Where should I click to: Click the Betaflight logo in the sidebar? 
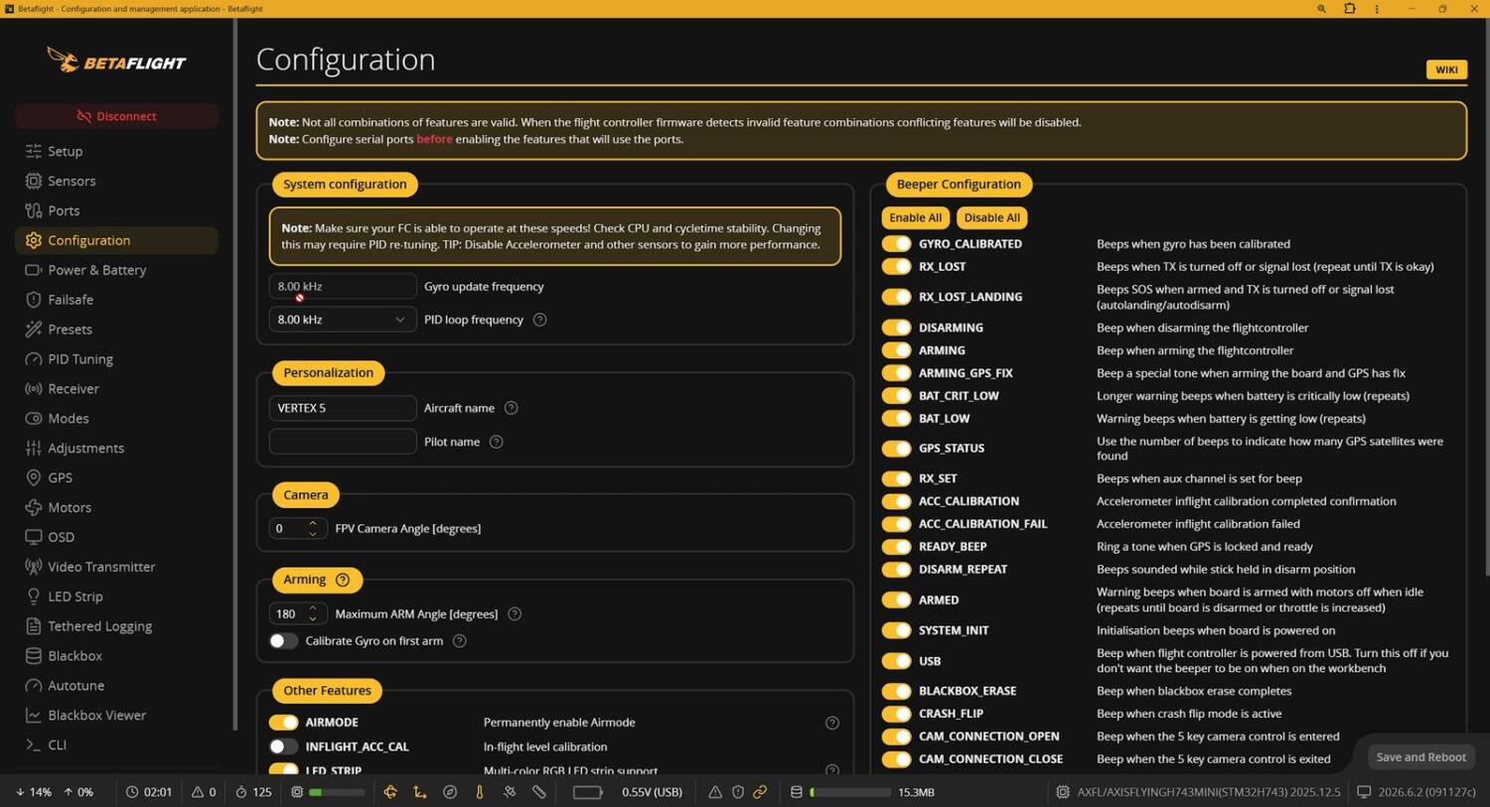tap(116, 62)
